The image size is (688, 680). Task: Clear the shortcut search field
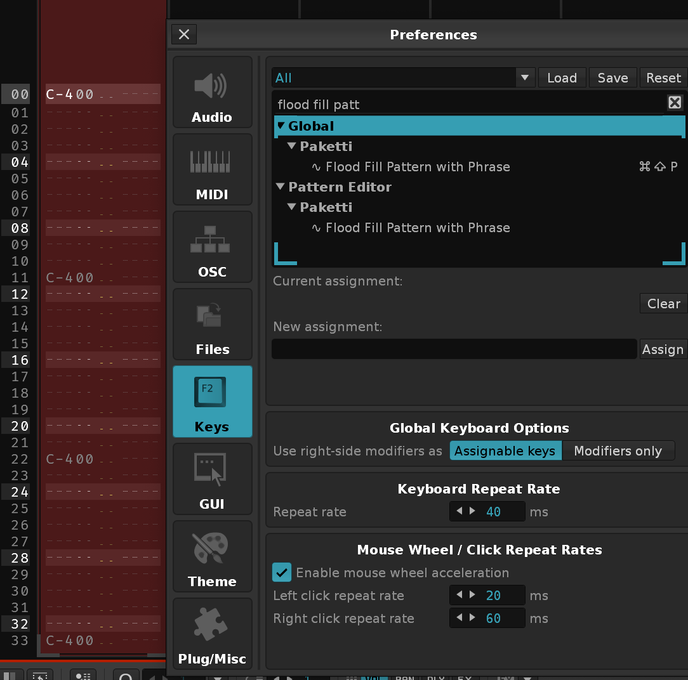675,103
